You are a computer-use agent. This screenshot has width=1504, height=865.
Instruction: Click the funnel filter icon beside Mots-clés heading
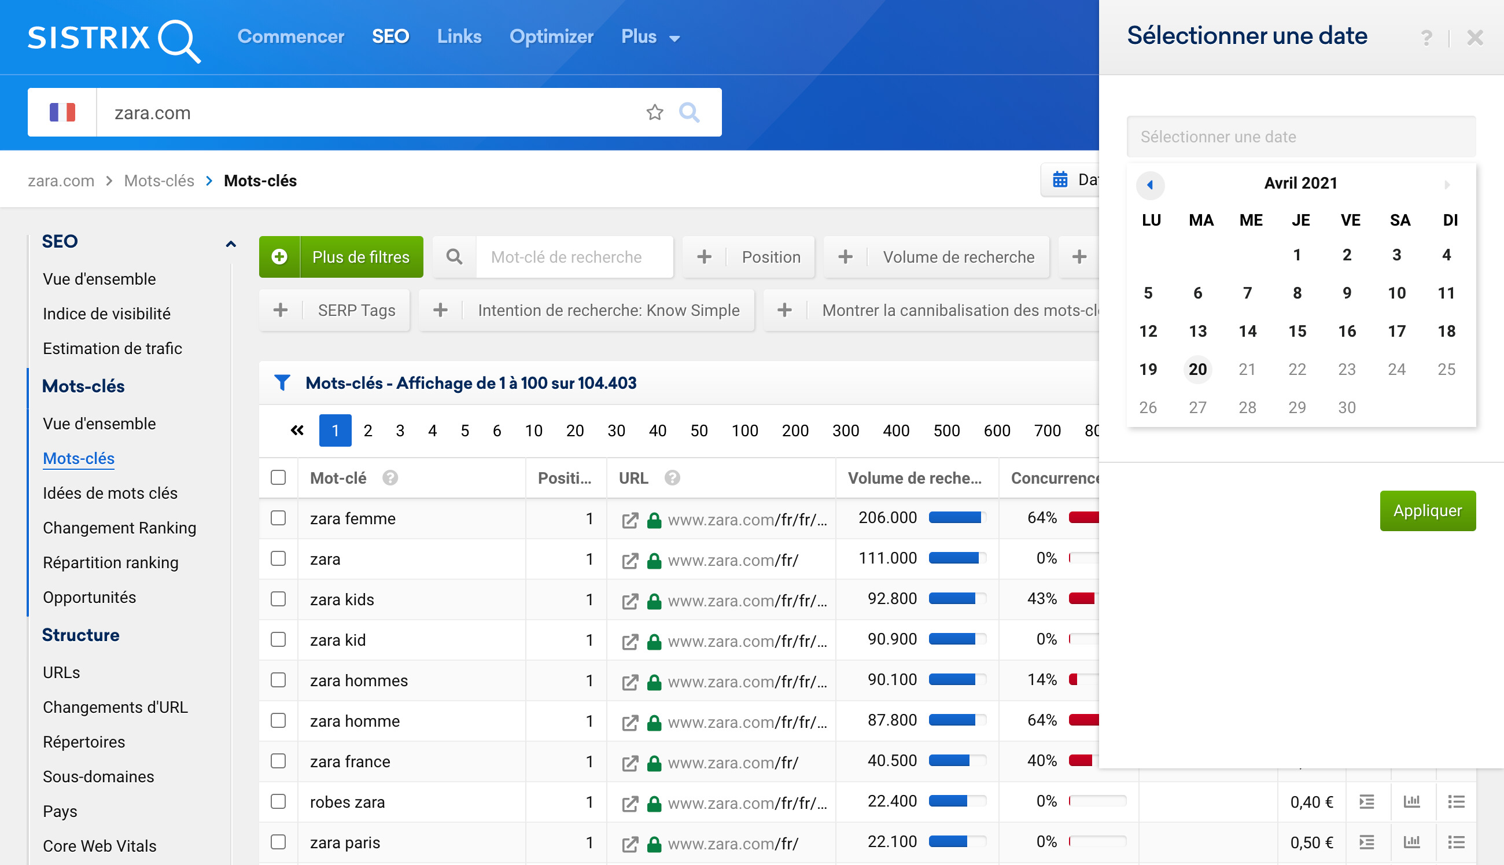pyautogui.click(x=282, y=383)
